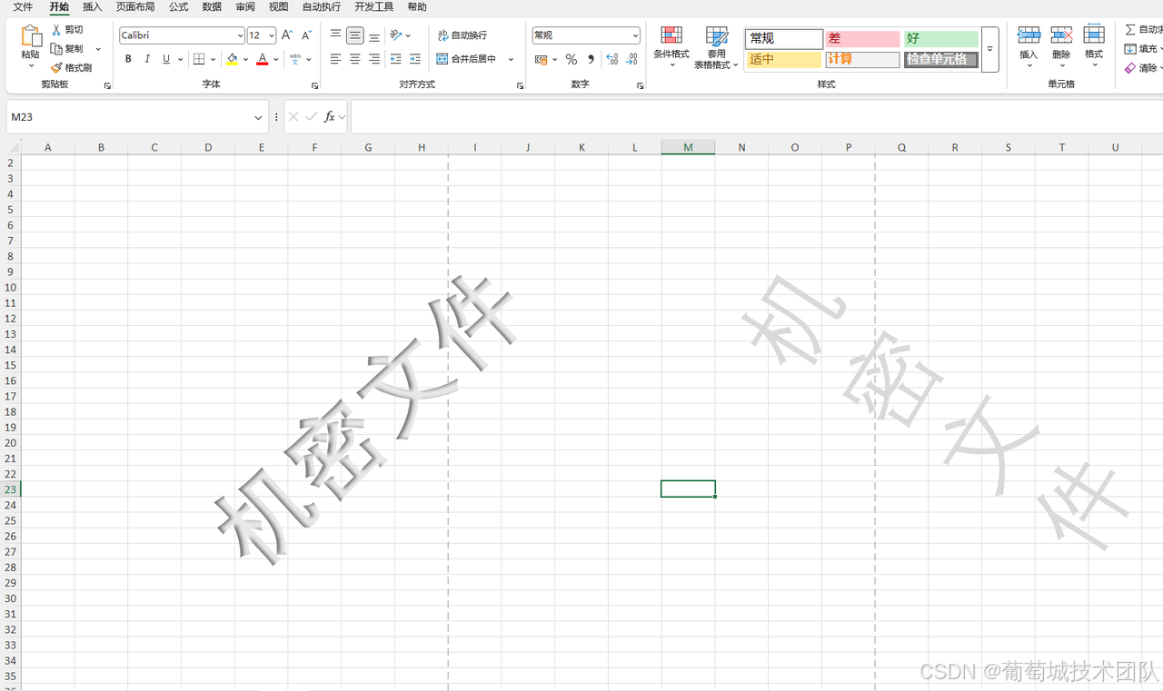Expand the merge options arrow
Viewport: 1163px width, 691px height.
[511, 59]
